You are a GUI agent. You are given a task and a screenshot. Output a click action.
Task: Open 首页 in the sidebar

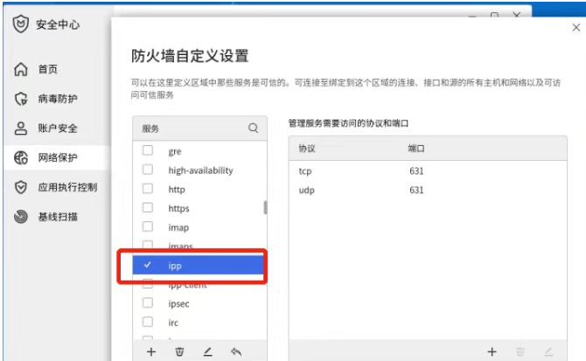pos(47,69)
